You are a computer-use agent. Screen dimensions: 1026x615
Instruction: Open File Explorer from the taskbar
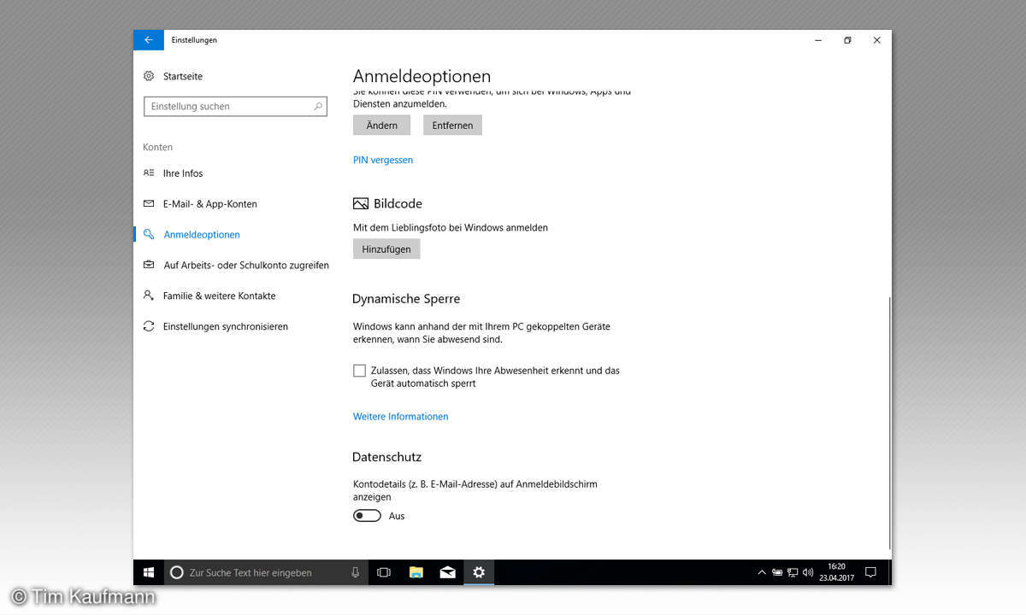coord(416,572)
